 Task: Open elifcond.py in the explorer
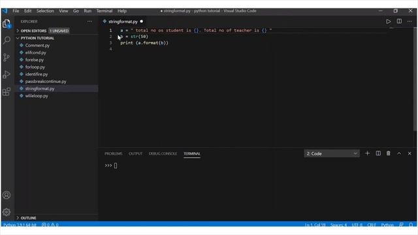[x=35, y=53]
